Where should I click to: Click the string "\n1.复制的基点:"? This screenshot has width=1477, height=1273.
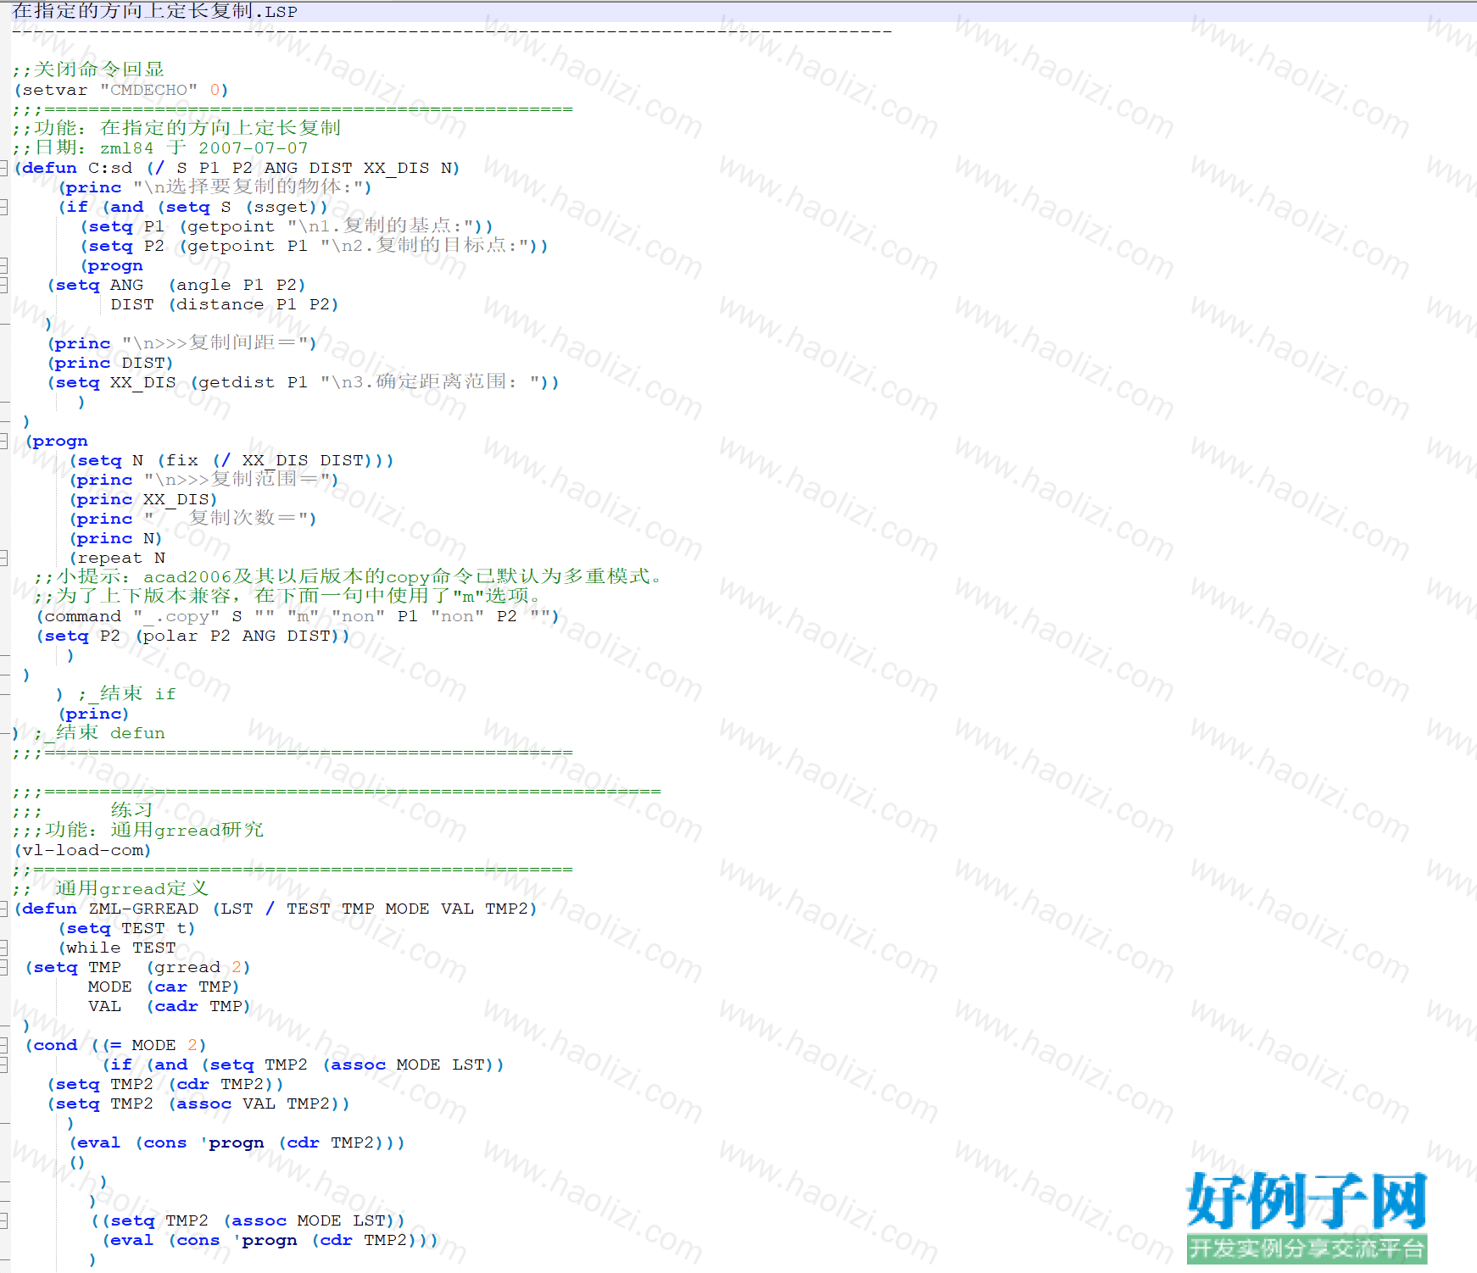click(385, 226)
